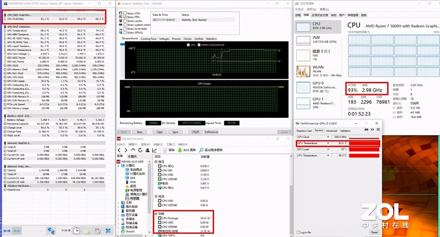The image size is (440, 237).
Task: Open the GPU-Z hamburger menu icon
Action: pyautogui.click(x=377, y=129)
